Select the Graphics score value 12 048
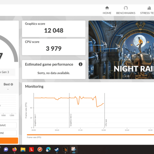This screenshot has height=154, width=154. pos(54,31)
